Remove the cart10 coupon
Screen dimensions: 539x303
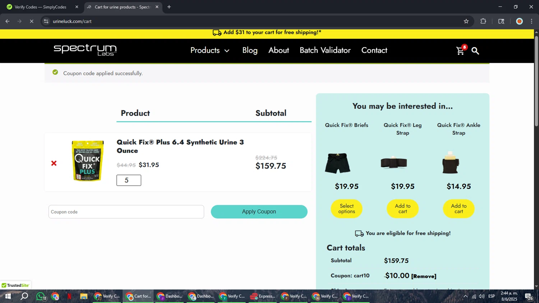424,276
